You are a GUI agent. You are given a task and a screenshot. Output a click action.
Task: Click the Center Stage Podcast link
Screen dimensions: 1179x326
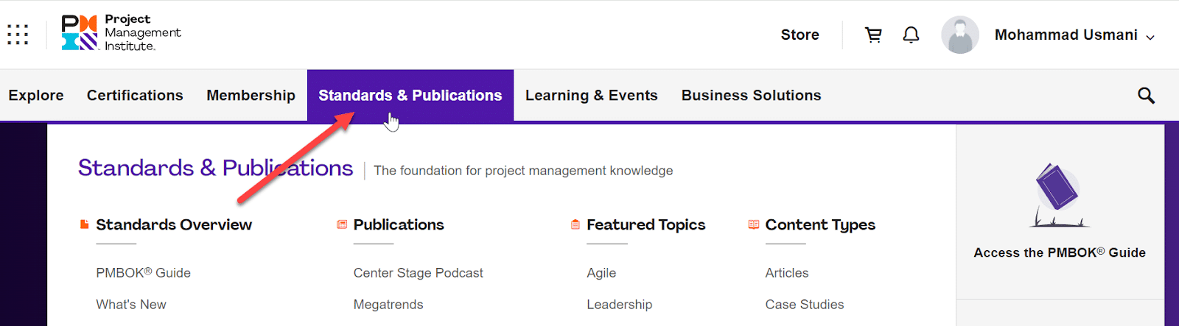pyautogui.click(x=418, y=273)
